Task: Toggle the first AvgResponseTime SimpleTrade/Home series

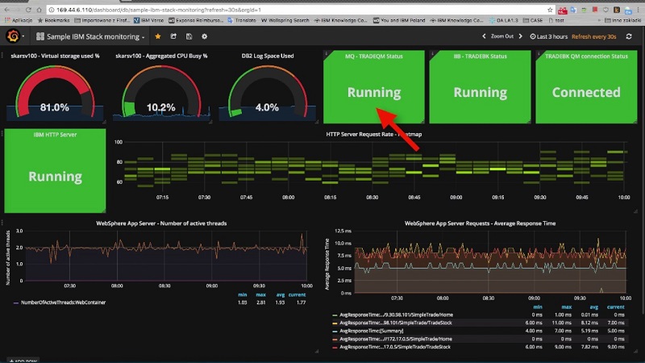Action: coord(395,314)
